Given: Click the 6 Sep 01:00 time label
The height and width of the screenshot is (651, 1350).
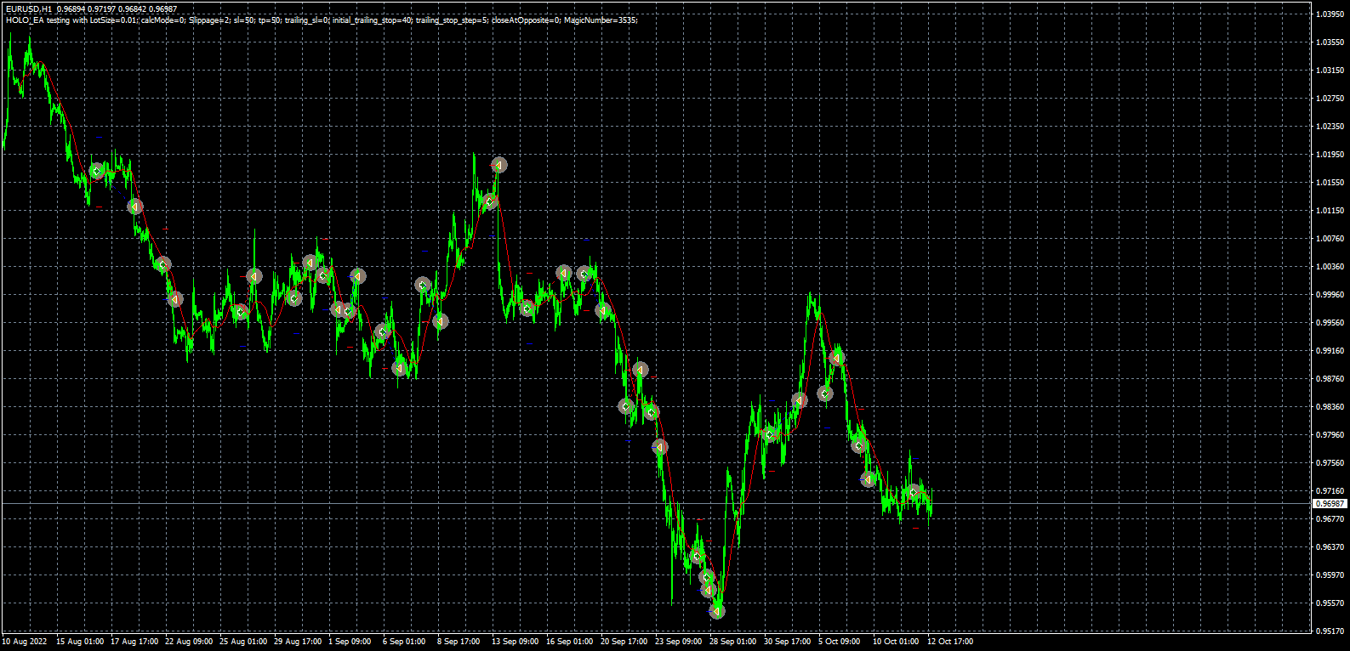Looking at the screenshot, I should coord(404,642).
